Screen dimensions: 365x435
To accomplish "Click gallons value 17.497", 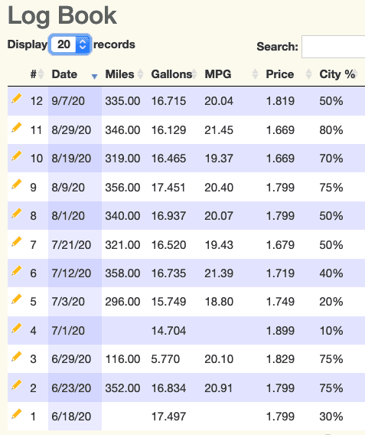I will pos(168,417).
